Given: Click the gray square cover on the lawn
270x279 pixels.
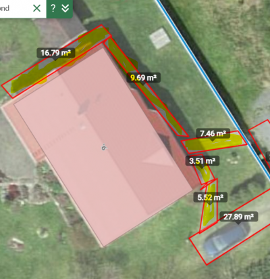Looking at the screenshot, I should [160, 38].
